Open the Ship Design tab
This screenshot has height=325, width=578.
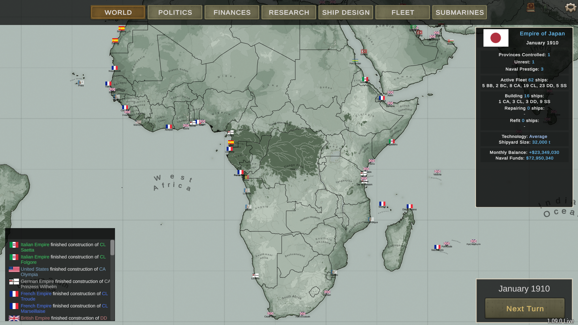pyautogui.click(x=346, y=12)
